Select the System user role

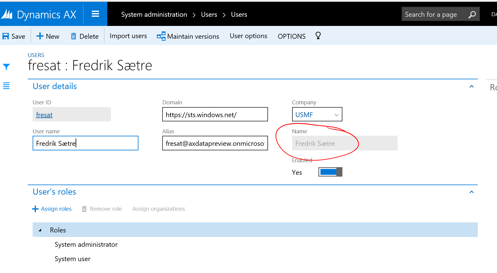[x=73, y=259]
